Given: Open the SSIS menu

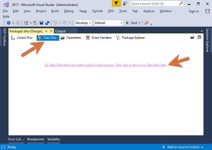Looking at the screenshot, I should click(x=111, y=11).
